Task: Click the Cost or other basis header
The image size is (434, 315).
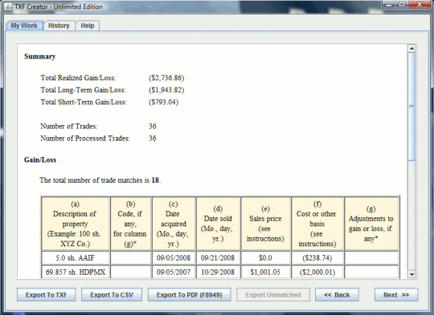Action: coord(317,224)
